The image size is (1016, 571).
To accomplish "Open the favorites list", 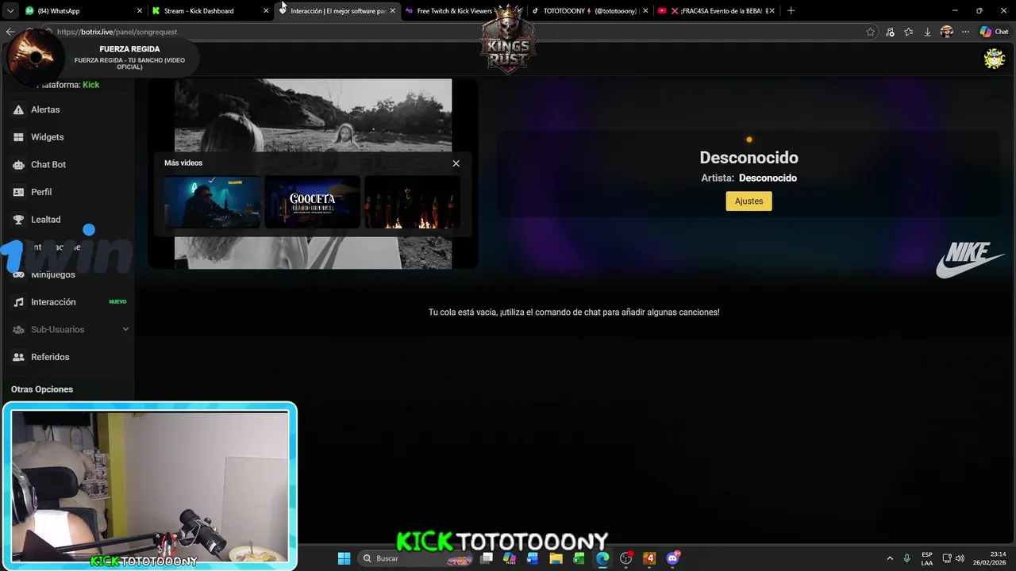I will pyautogui.click(x=909, y=32).
